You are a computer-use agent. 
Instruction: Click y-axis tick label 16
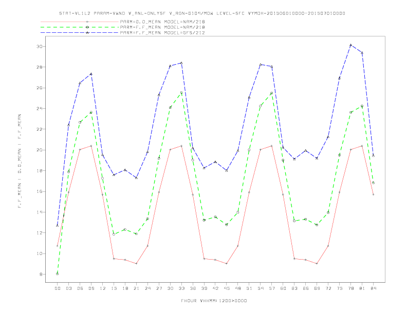click(40, 191)
